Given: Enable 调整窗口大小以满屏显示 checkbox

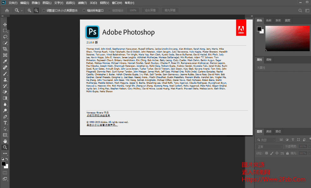Looking at the screenshot, I should click(x=44, y=10).
